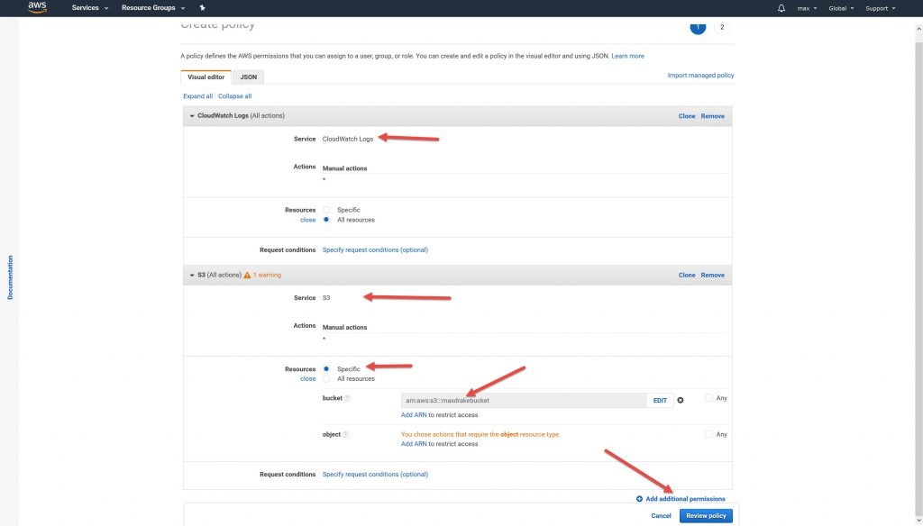Screen dimensions: 923x526
Task: Click the Review policy button
Action: (706, 516)
